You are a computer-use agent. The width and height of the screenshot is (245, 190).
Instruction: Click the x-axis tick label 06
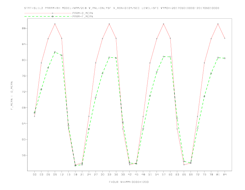click(x=48, y=174)
